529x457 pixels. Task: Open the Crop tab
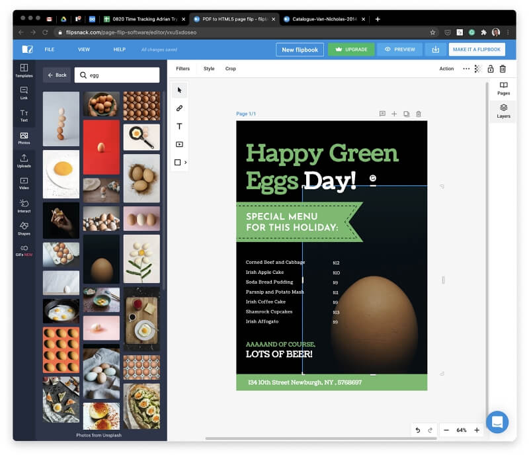point(230,69)
